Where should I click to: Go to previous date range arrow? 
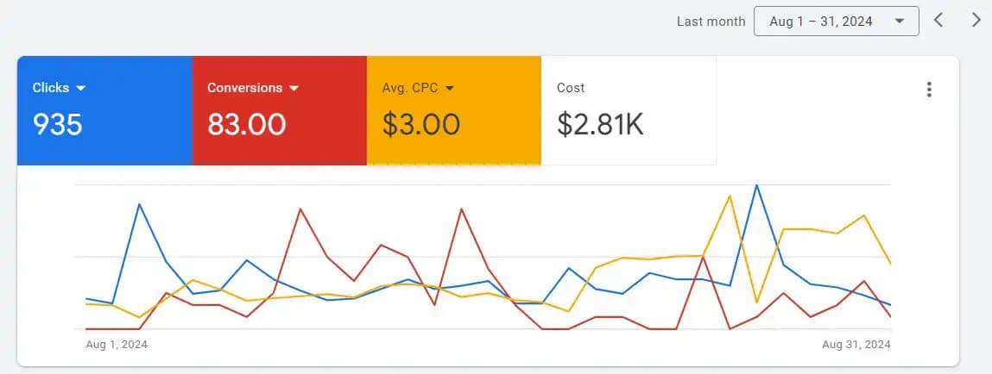pyautogui.click(x=938, y=20)
